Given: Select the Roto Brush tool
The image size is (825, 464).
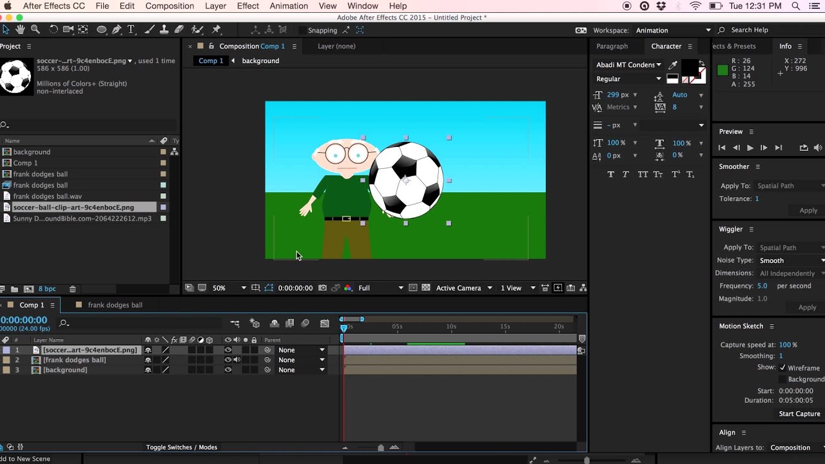Looking at the screenshot, I should point(197,30).
